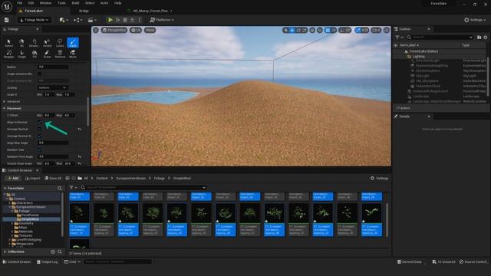Click Save All in Content Browser

(53, 178)
